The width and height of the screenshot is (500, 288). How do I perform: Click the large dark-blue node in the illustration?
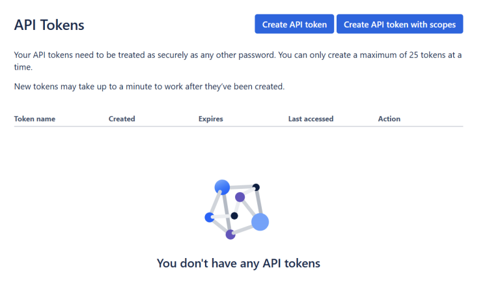tap(222, 187)
